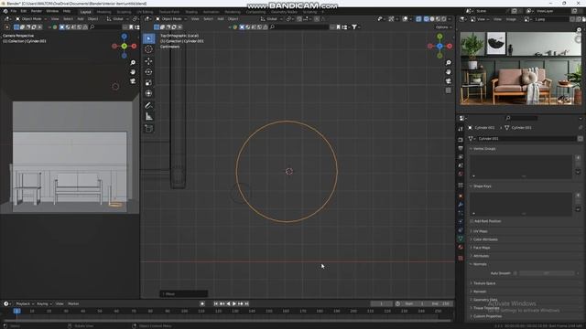Click the camera view icon in camera viewport
Image resolution: width=586 pixels, height=329 pixels.
tap(133, 81)
